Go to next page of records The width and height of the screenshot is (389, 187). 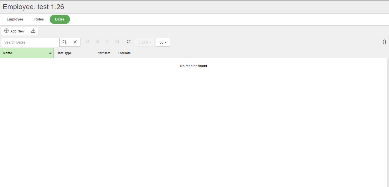click(107, 42)
